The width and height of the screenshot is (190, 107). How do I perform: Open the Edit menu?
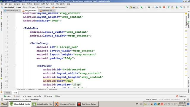6,4
